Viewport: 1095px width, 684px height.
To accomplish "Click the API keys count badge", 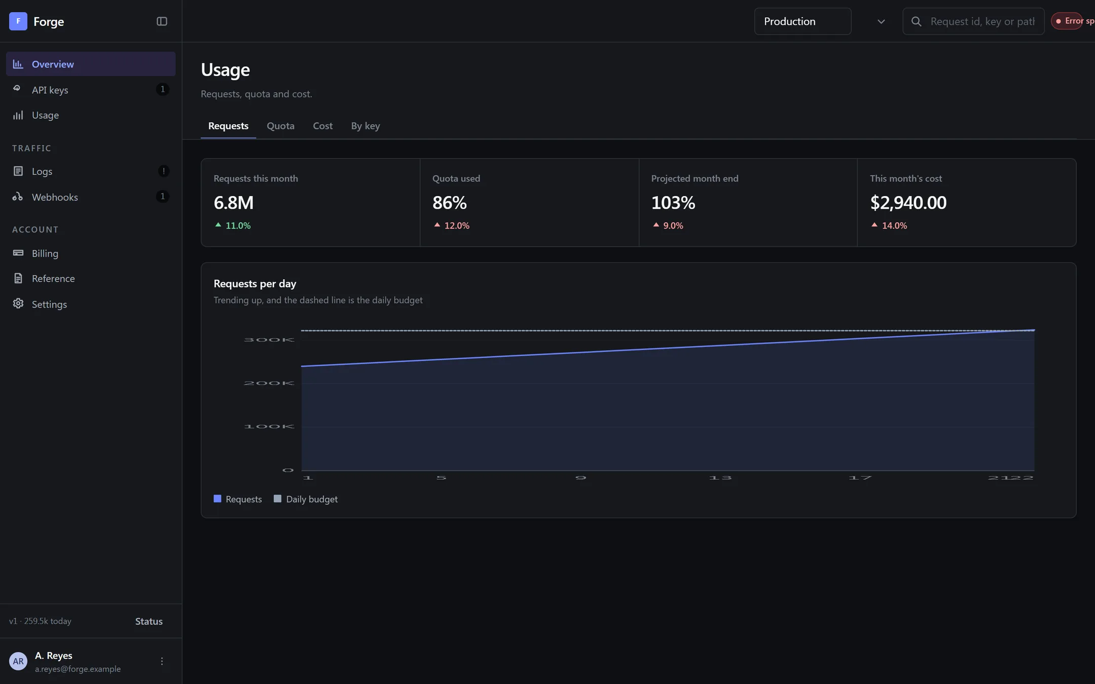I will tap(162, 89).
